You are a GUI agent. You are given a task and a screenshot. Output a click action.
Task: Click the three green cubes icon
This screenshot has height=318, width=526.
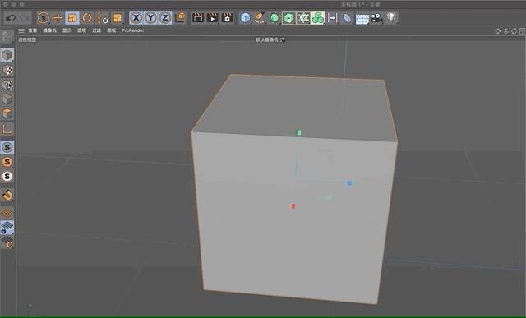click(318, 18)
